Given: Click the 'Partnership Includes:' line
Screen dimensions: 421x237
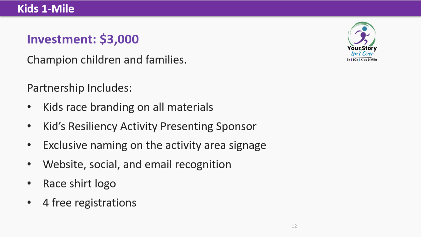Looking at the screenshot, I should coord(80,88).
